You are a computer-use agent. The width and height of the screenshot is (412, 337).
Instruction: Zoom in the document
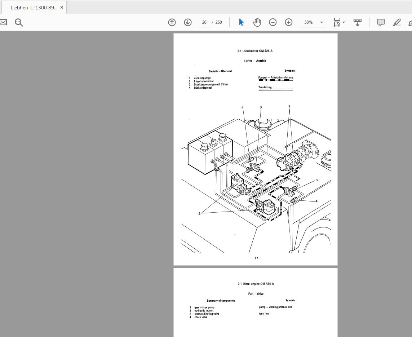coord(289,22)
